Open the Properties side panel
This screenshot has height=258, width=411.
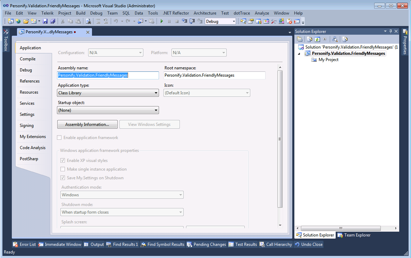(x=405, y=42)
